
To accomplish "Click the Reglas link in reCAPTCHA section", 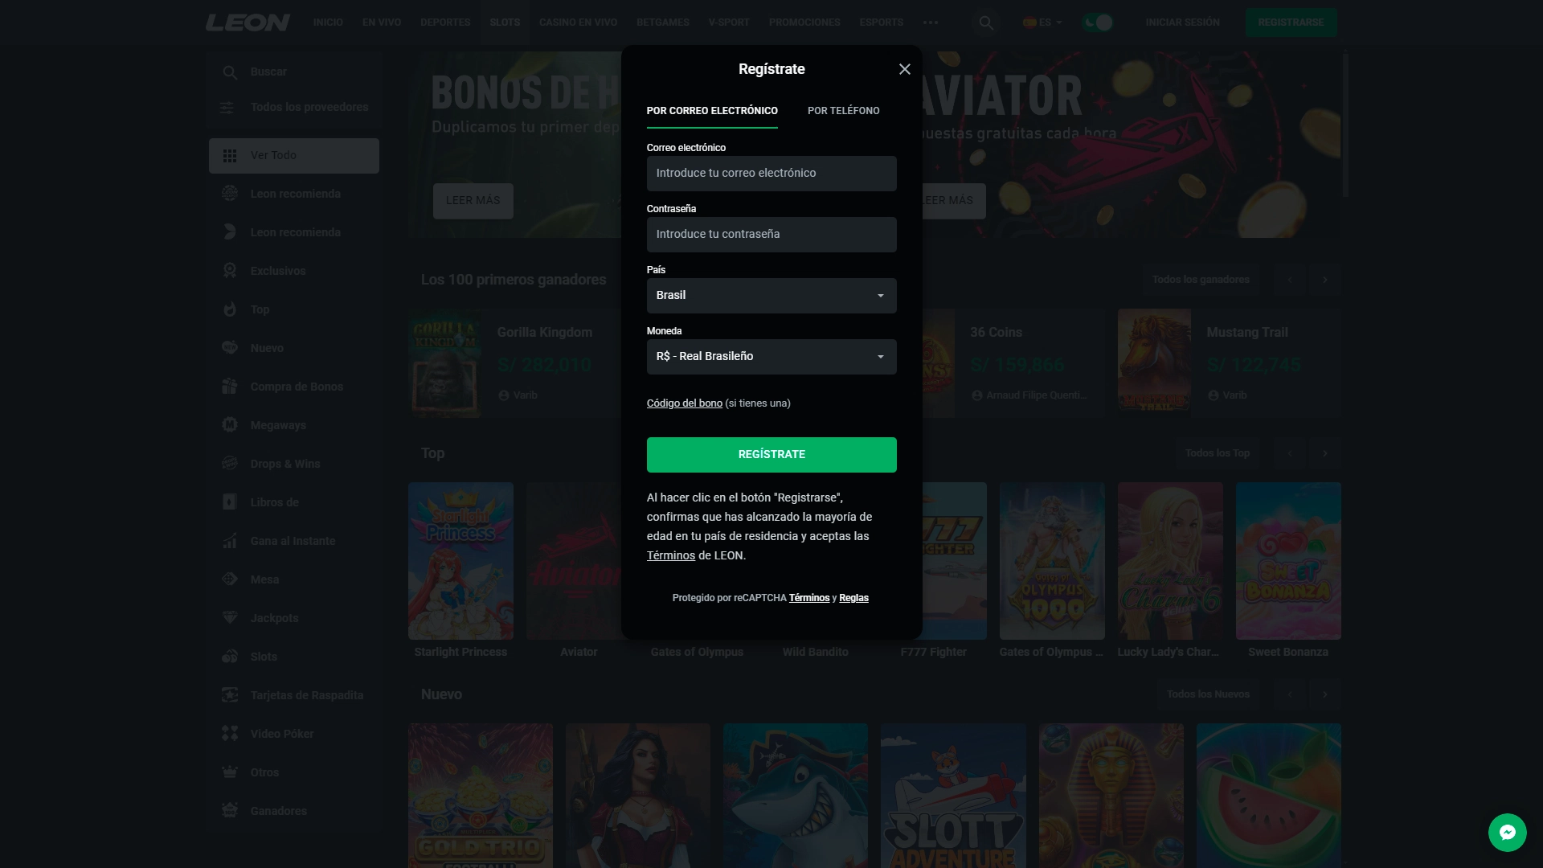I will 854,596.
